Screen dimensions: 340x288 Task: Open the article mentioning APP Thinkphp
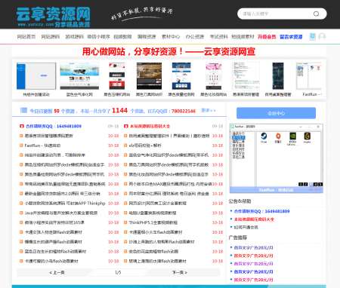pos(65,204)
